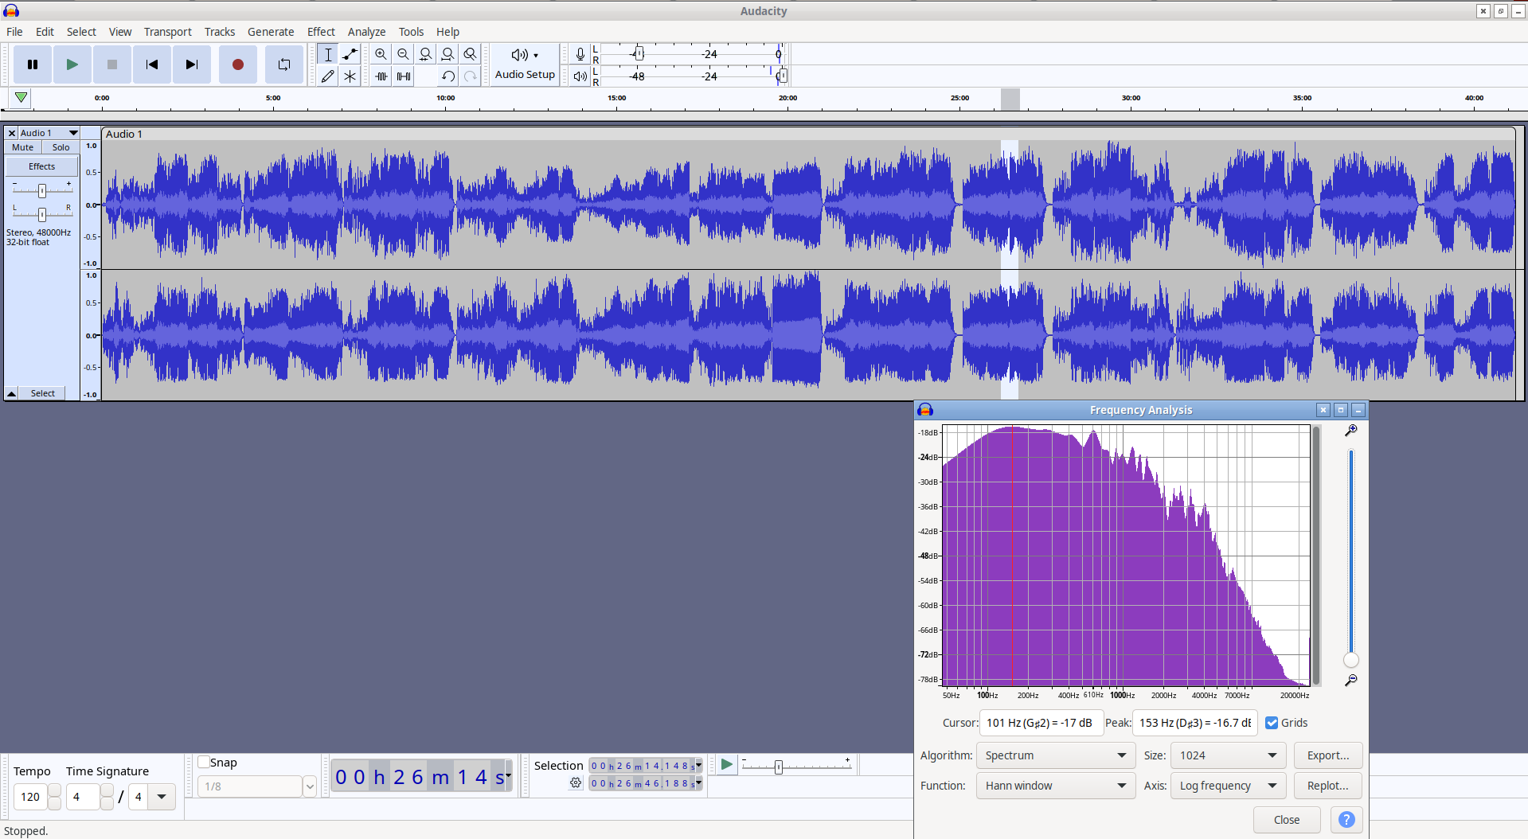Viewport: 1528px width, 839px height.
Task: Open the selection settings gear
Action: click(x=576, y=783)
